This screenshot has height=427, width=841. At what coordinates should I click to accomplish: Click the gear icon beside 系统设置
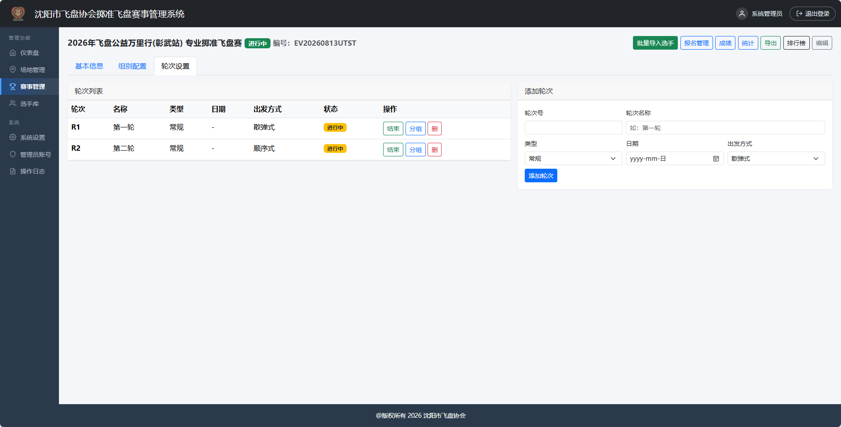point(13,138)
